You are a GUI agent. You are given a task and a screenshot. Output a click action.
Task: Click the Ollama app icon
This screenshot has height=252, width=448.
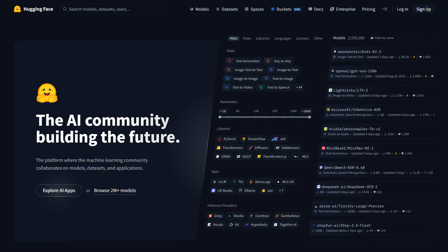click(x=240, y=191)
